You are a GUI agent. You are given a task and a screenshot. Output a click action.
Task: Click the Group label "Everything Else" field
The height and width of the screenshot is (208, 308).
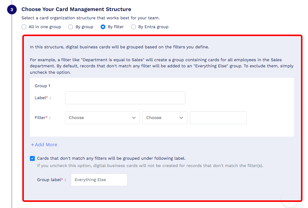(99, 180)
